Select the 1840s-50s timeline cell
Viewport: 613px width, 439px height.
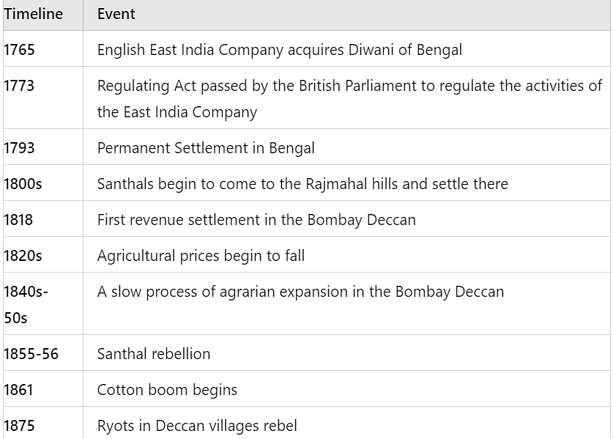(26, 304)
